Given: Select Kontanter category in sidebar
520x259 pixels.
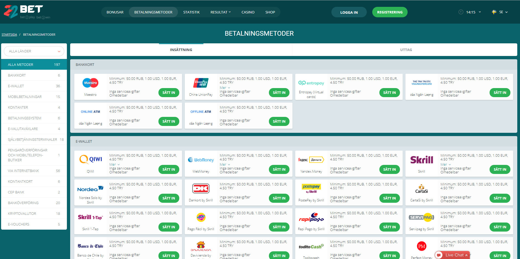Looking at the screenshot, I should point(34,107).
